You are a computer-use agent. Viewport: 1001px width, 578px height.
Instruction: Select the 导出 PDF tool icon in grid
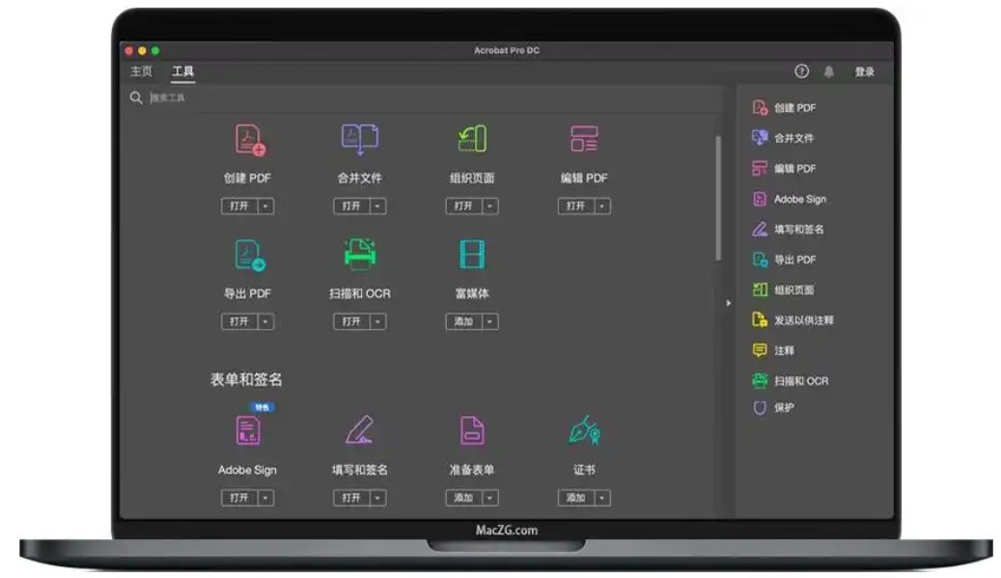pos(250,255)
